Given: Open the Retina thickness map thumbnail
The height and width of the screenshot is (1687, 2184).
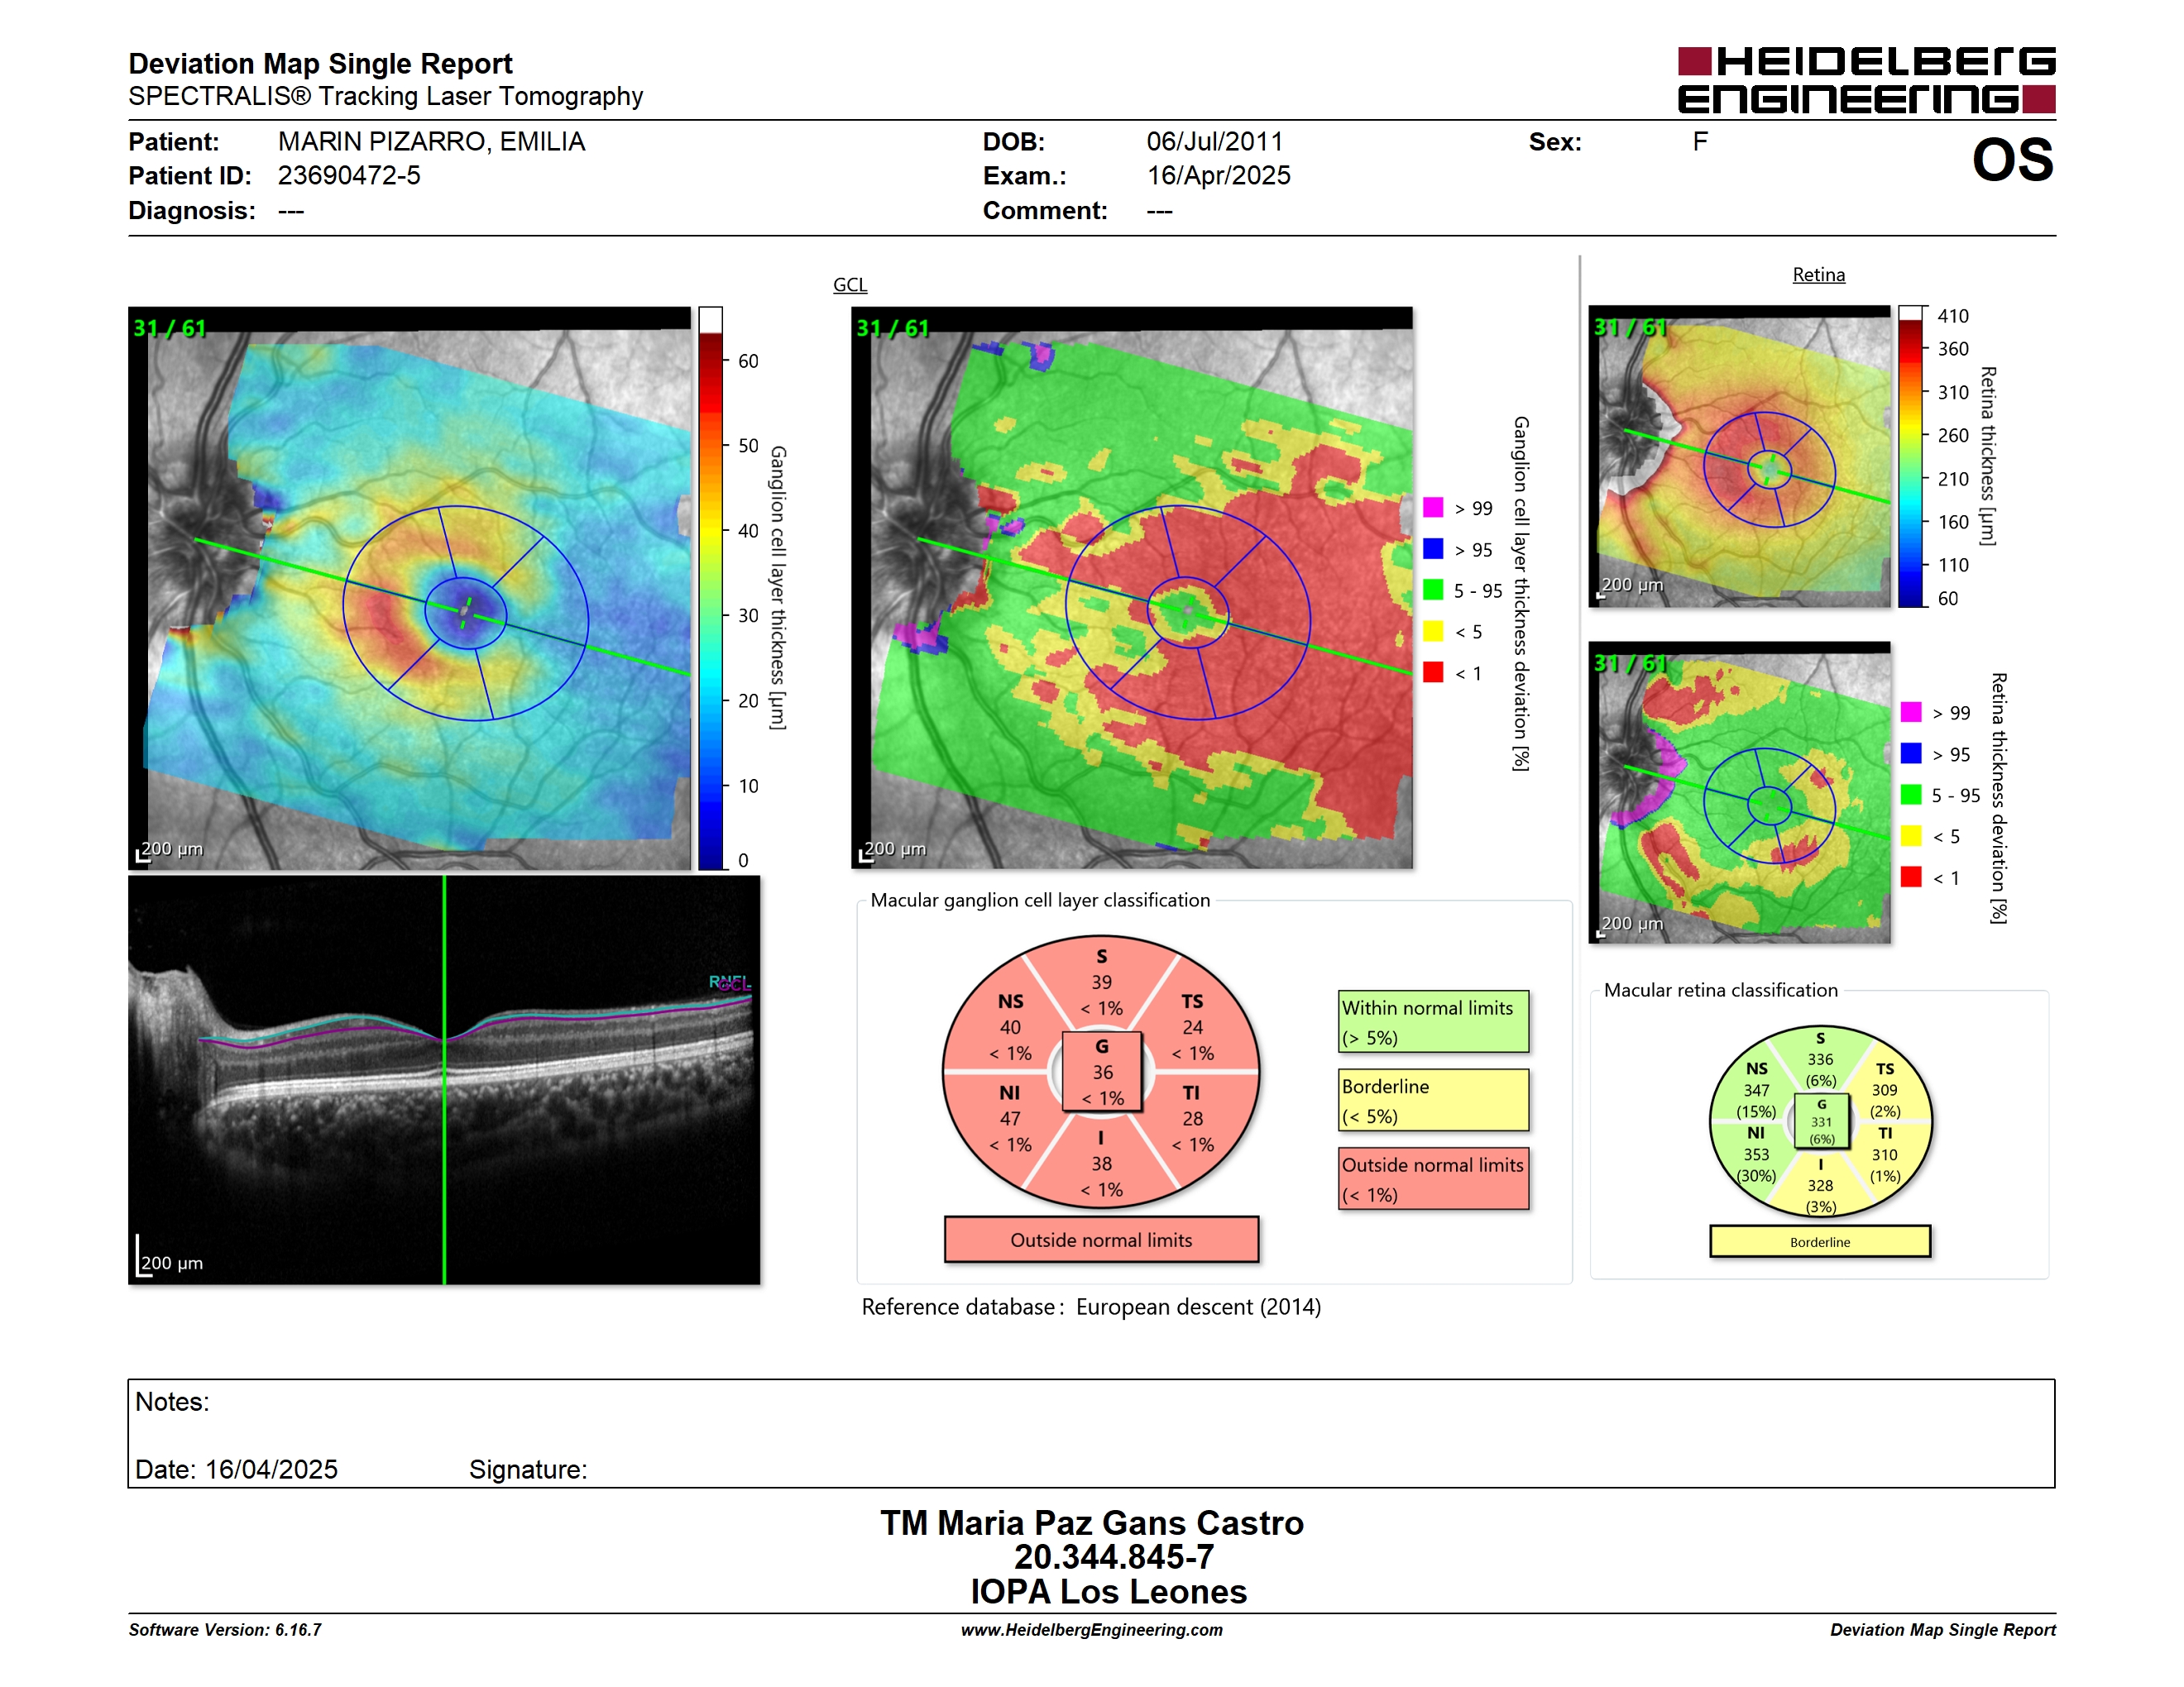Looking at the screenshot, I should 1739,456.
